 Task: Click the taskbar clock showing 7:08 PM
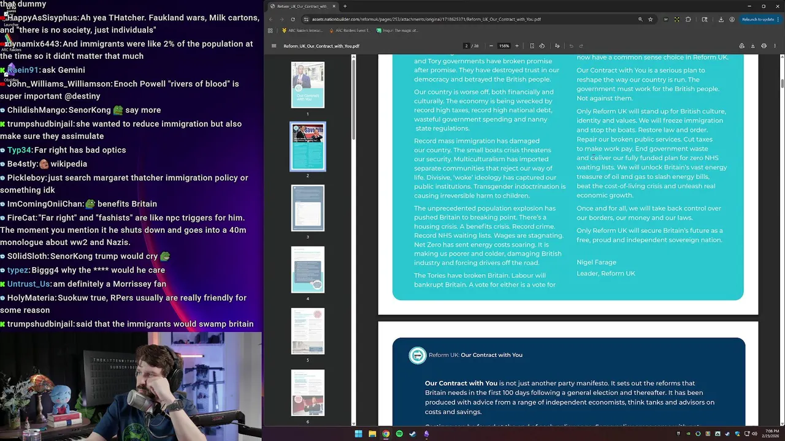tap(771, 434)
